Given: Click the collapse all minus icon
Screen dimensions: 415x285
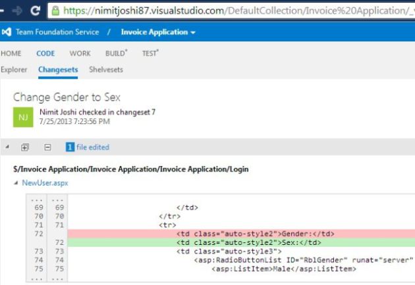Looking at the screenshot, I should [x=47, y=147].
